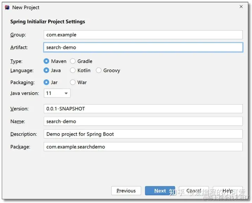Click the Group input field
Screen dimensions: 252x203
click(x=143, y=35)
